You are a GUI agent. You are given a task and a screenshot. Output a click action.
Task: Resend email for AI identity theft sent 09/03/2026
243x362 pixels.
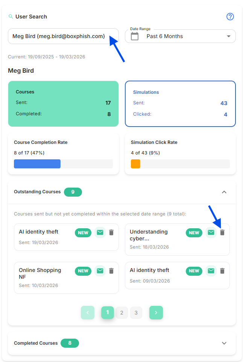point(211,271)
